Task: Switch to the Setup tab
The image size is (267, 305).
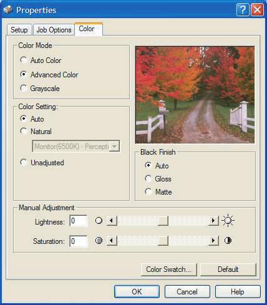Action: [19, 30]
